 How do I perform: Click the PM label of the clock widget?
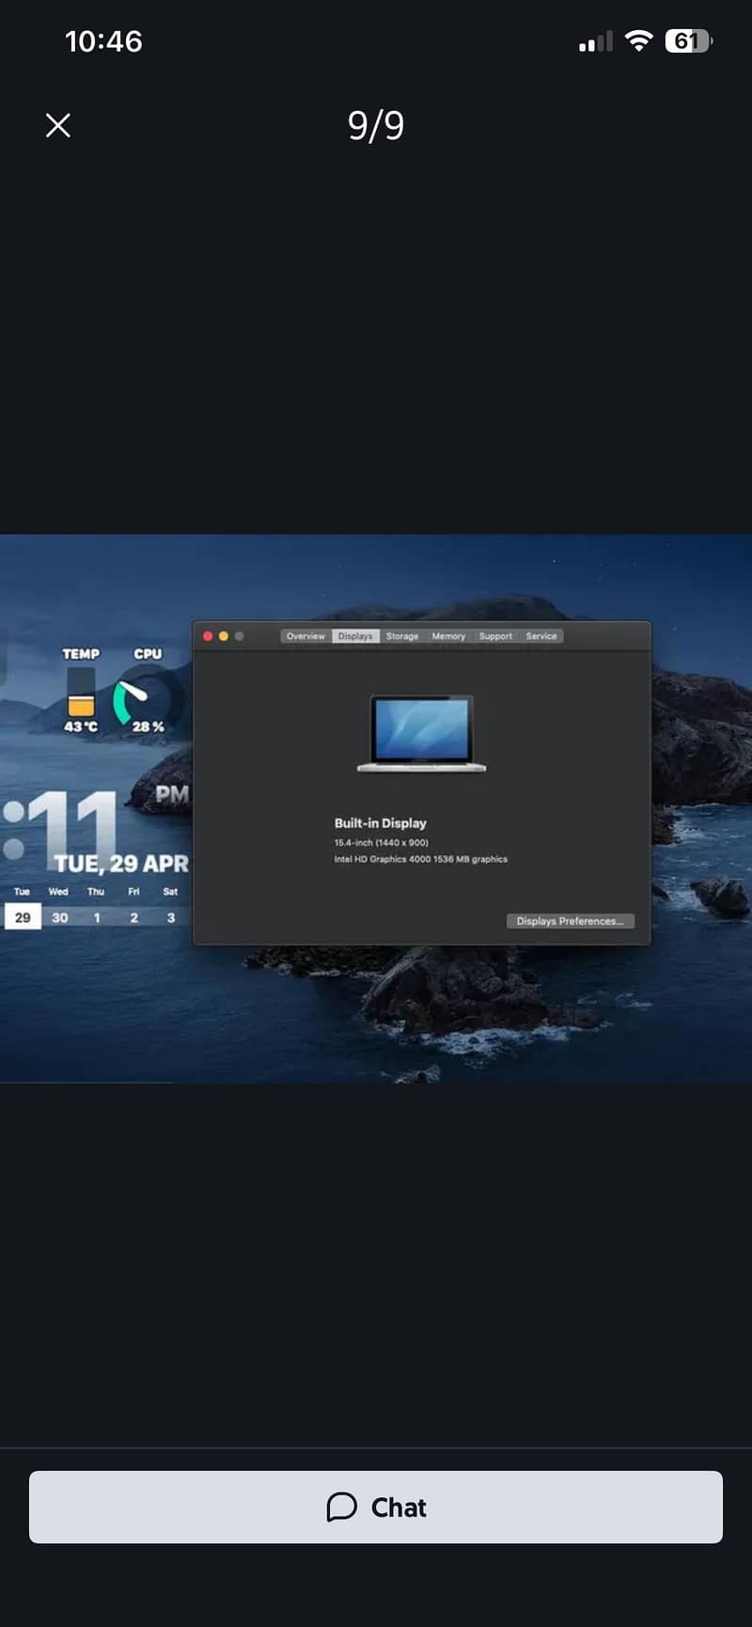coord(172,794)
